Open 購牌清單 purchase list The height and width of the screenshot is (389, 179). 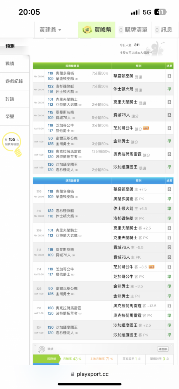[133, 30]
